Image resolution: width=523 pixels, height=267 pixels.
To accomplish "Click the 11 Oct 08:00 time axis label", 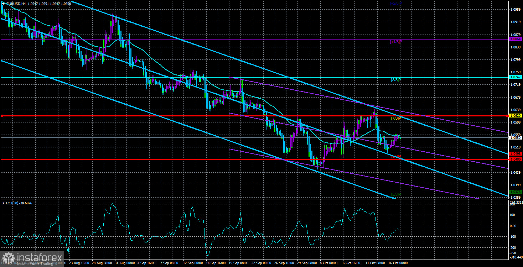I will (375, 263).
